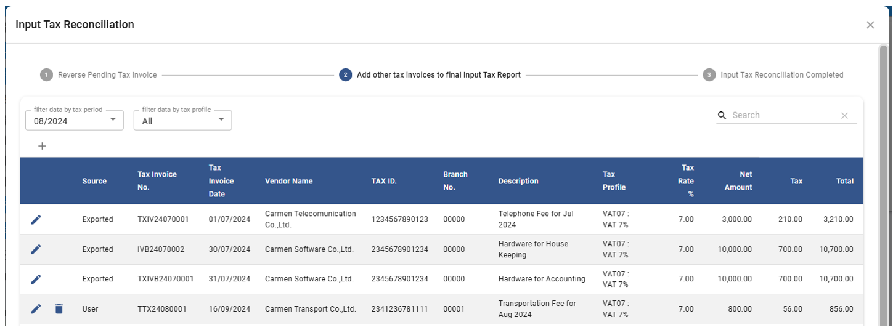Clear the search field with X icon
893x330 pixels.
844,116
